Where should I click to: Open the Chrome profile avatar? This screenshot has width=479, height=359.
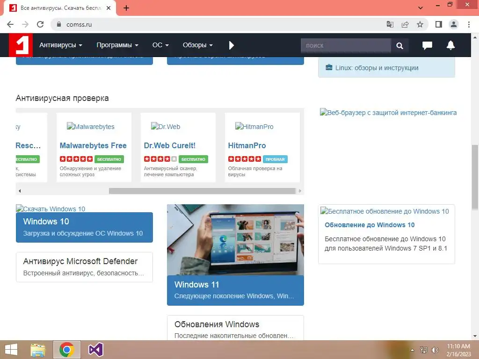click(454, 24)
